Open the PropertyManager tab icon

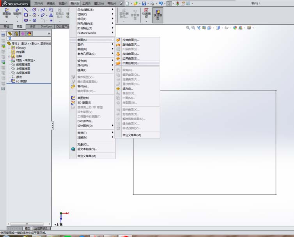point(16,34)
